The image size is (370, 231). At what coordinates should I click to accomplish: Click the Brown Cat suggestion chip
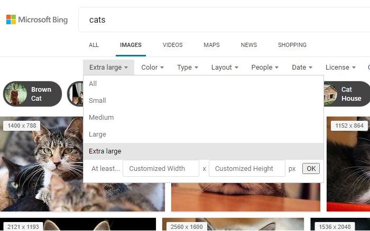(33, 94)
